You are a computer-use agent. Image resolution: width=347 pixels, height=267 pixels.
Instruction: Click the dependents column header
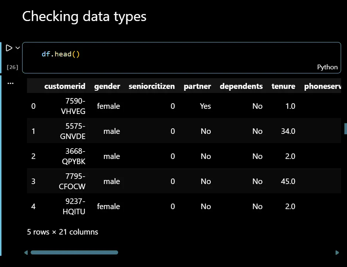coord(241,86)
